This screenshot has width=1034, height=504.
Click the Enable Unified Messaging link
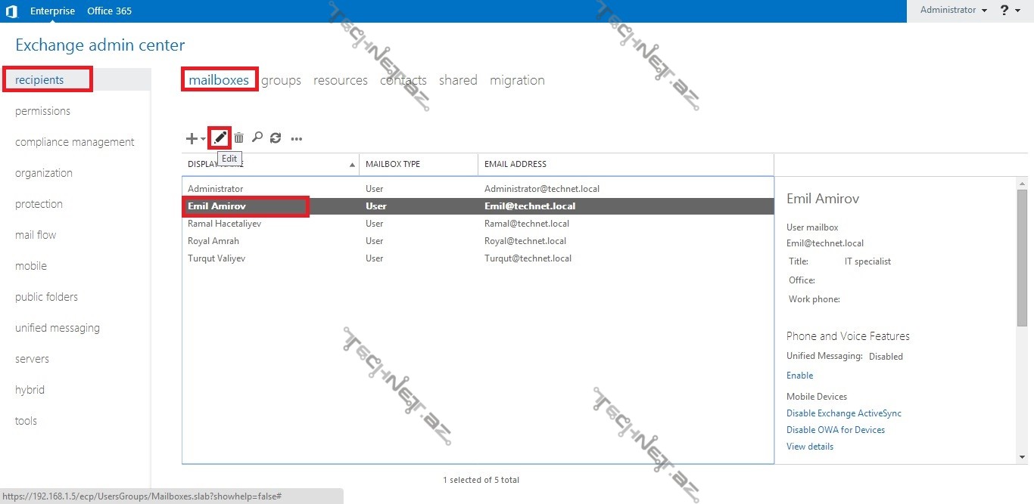(x=799, y=376)
